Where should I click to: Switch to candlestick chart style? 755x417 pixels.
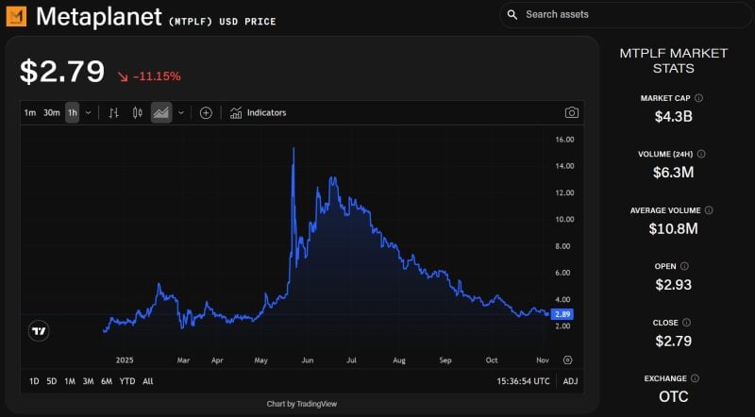pyautogui.click(x=137, y=112)
